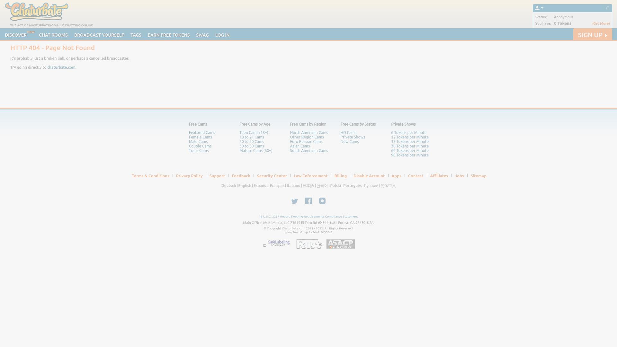Viewport: 617px width, 347px height.
Task: Open New Cams footer link
Action: pos(350,142)
